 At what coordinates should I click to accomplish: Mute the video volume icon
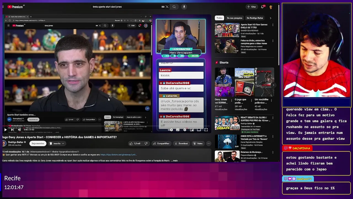point(19,130)
